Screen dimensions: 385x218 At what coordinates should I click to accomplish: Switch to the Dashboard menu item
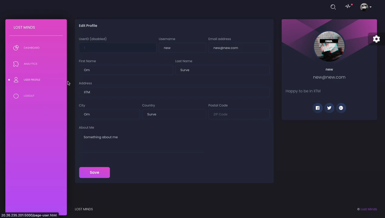[32, 48]
